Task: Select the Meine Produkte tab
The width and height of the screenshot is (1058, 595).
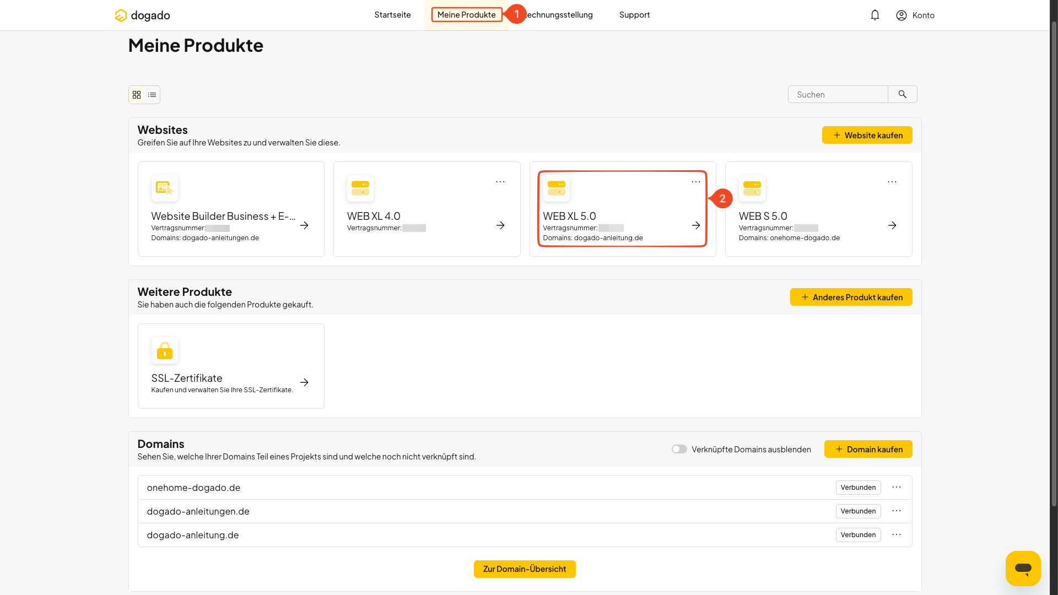Action: coord(467,15)
